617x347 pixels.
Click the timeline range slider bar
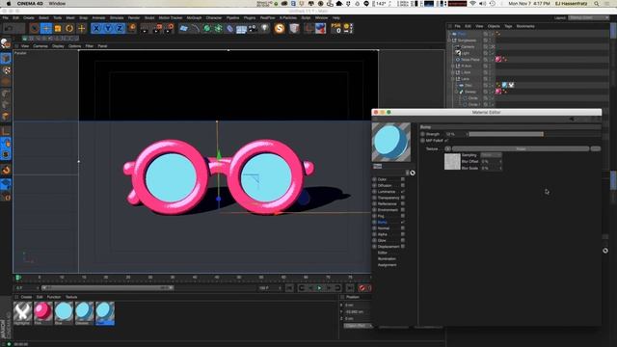tap(107, 288)
